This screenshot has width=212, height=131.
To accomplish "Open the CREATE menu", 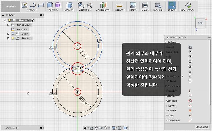I will [54, 10].
